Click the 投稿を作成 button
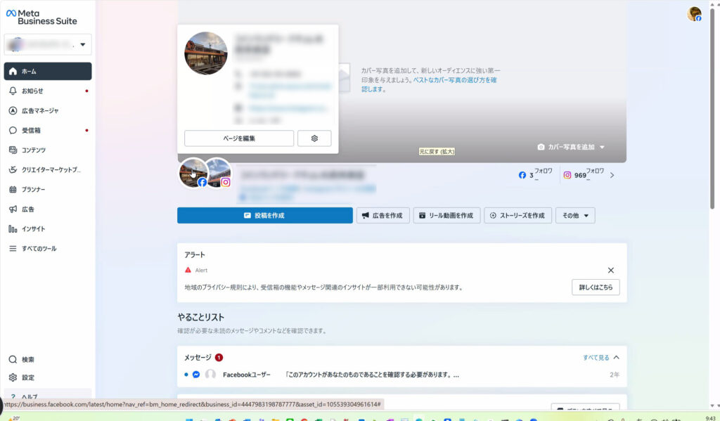This screenshot has height=421, width=720. pos(264,216)
